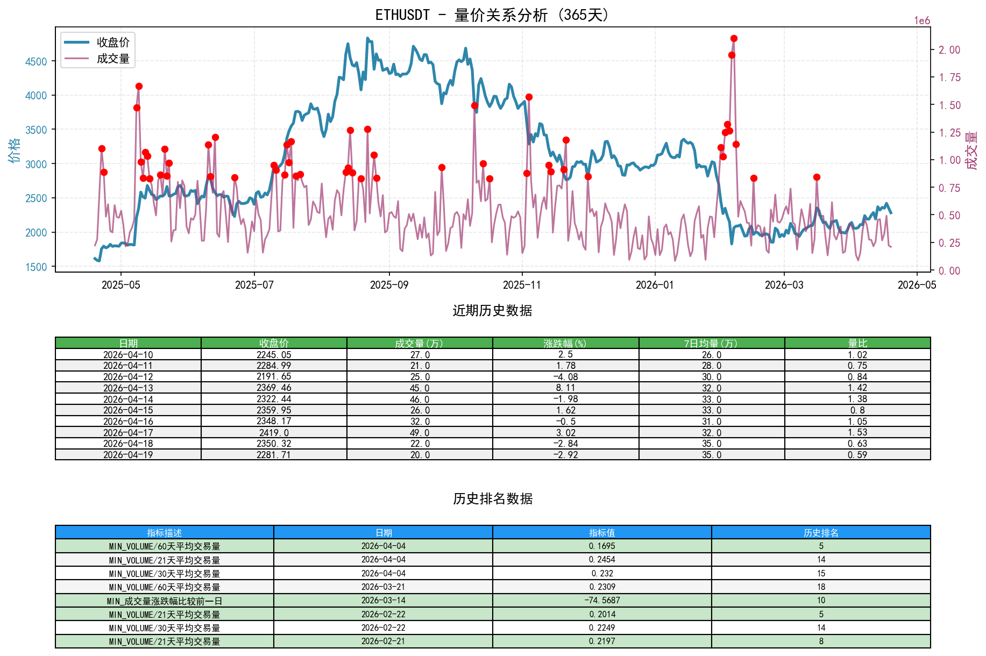986x656 pixels.
Task: Click the 7日均量(万) column header
Action: click(712, 343)
